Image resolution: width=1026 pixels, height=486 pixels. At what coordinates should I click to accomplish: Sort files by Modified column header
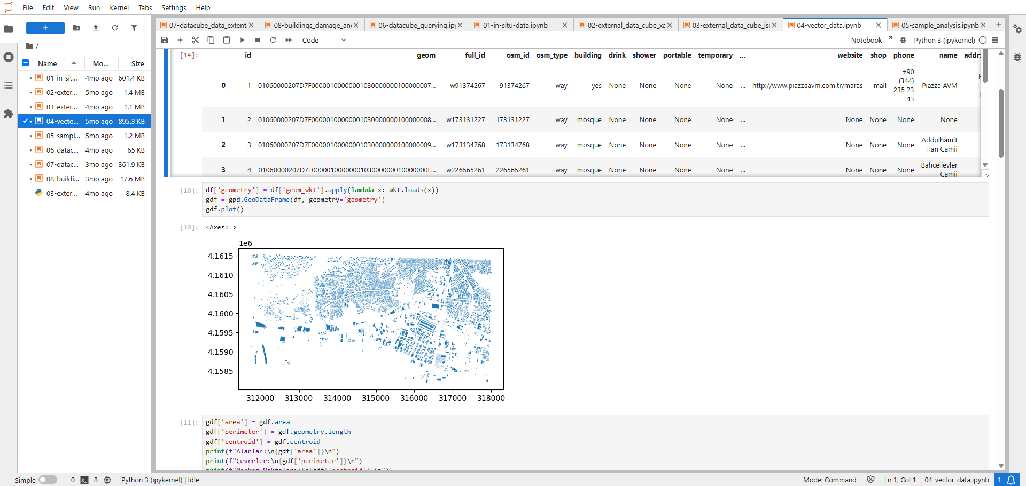pos(100,63)
